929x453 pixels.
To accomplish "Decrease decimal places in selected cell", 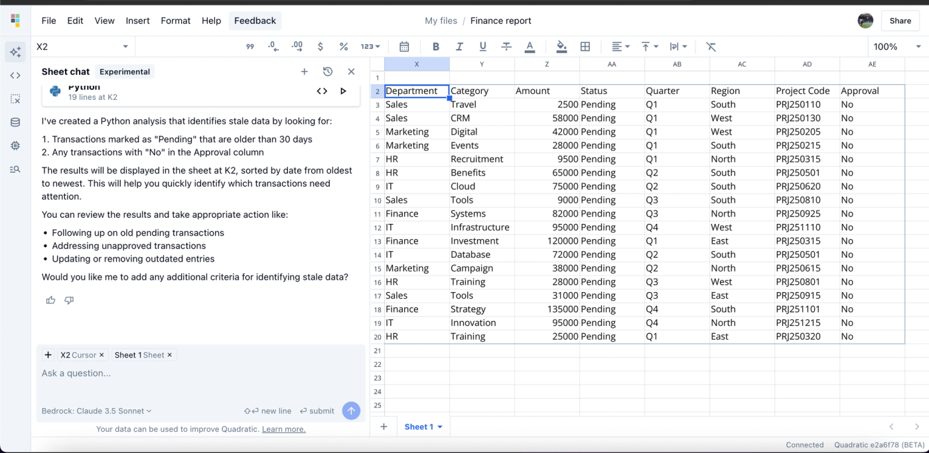I will (x=273, y=46).
